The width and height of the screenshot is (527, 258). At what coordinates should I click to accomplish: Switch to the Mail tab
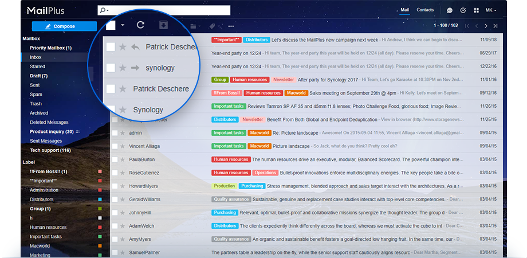(404, 10)
